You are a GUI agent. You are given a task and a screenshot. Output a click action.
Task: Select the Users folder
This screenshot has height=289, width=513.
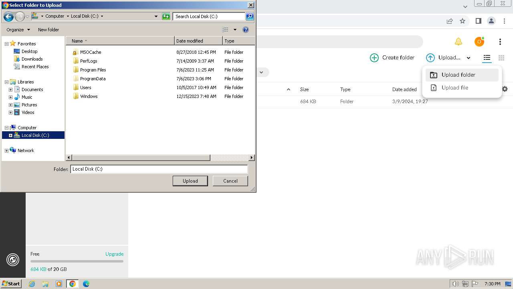(x=85, y=88)
